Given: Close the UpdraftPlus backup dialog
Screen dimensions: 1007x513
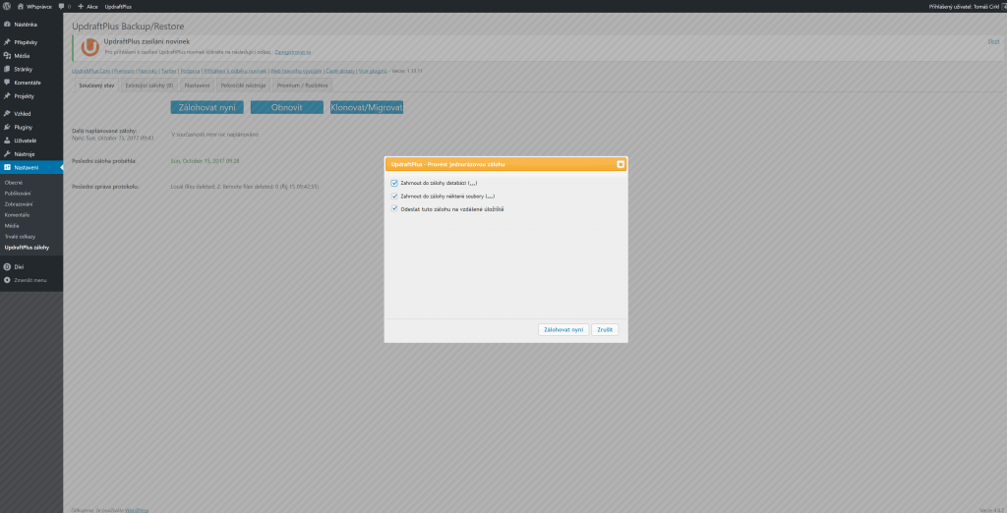Looking at the screenshot, I should point(621,164).
